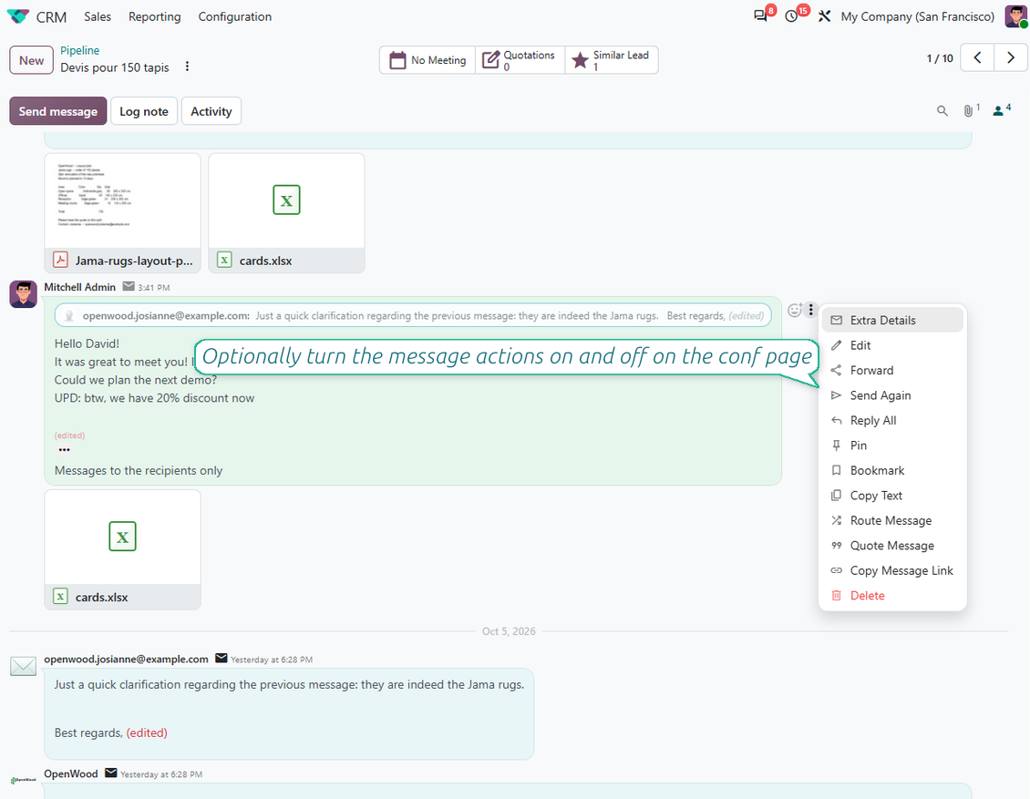The height and width of the screenshot is (799, 1030).
Task: Click the openwood.josianne@example.com author name
Action: [x=126, y=659]
